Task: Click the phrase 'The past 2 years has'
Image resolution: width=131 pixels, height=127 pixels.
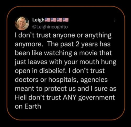Action: [x=79, y=44]
